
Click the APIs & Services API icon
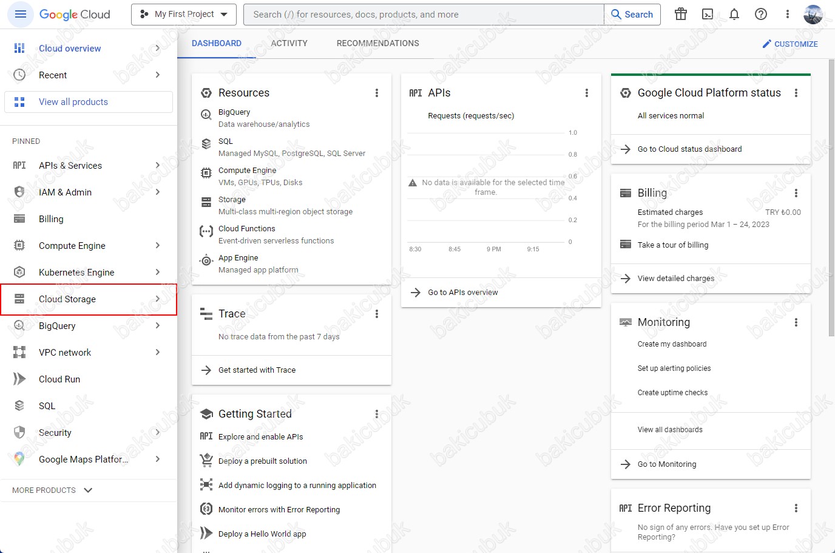tap(19, 165)
